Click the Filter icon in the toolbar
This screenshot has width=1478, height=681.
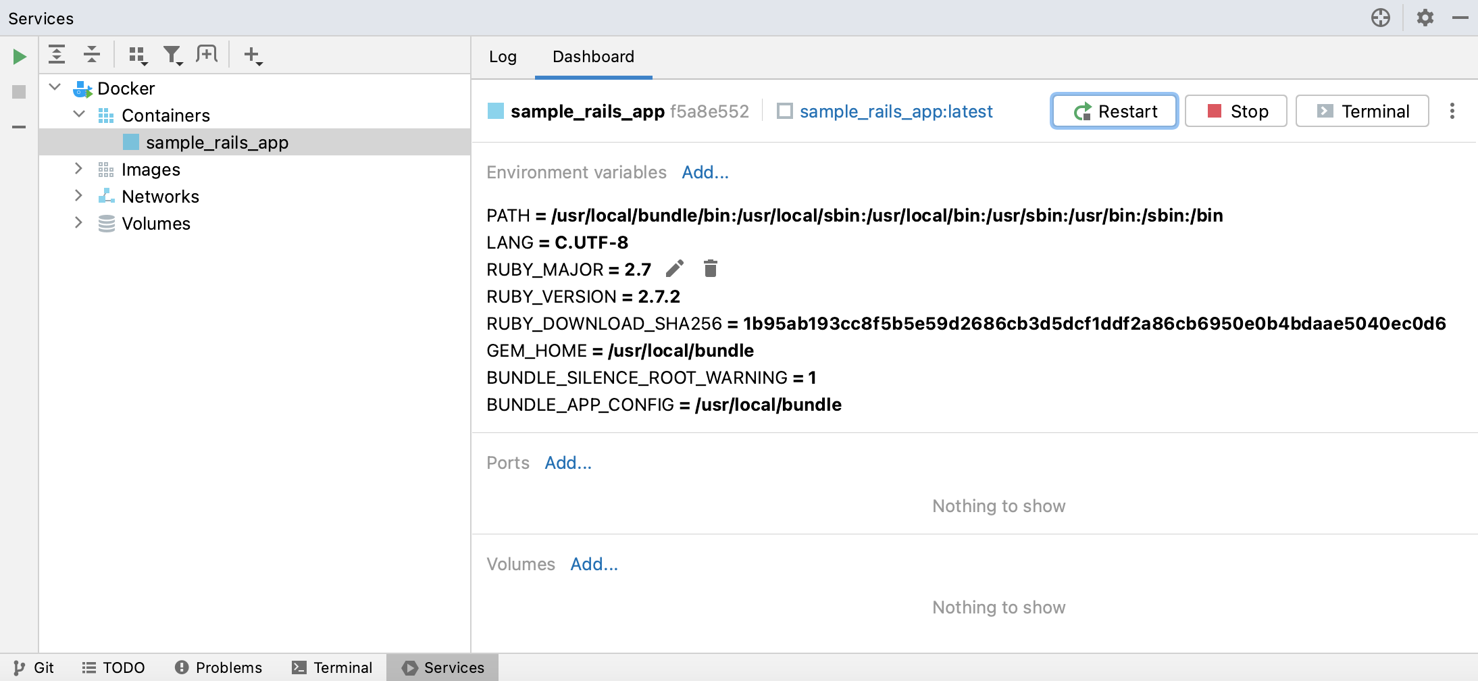(173, 54)
